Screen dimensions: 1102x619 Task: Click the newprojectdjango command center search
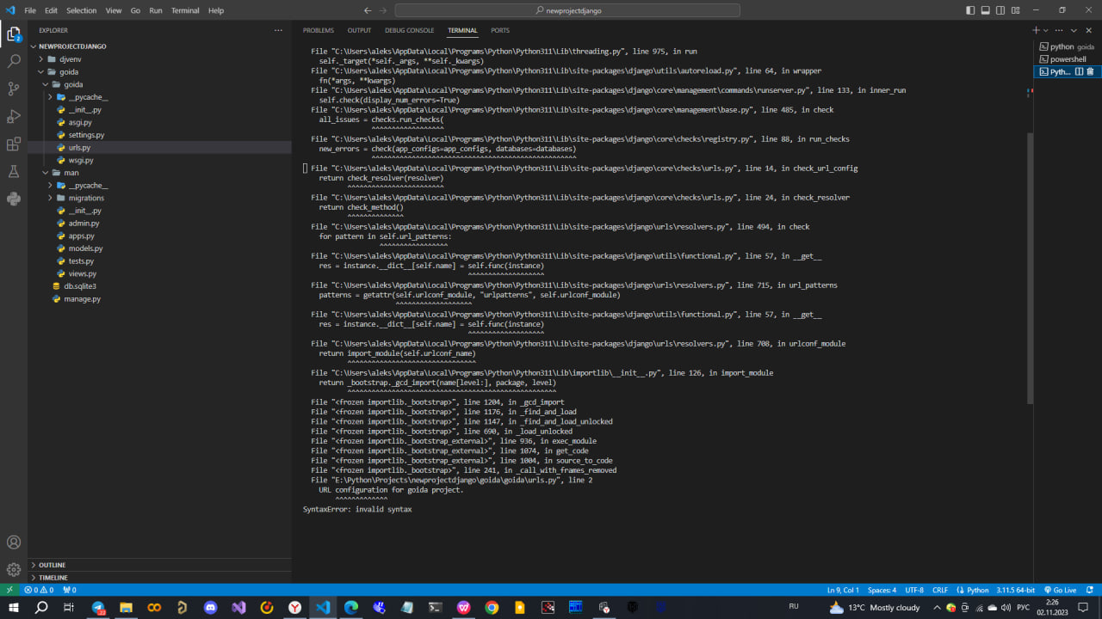coord(568,10)
